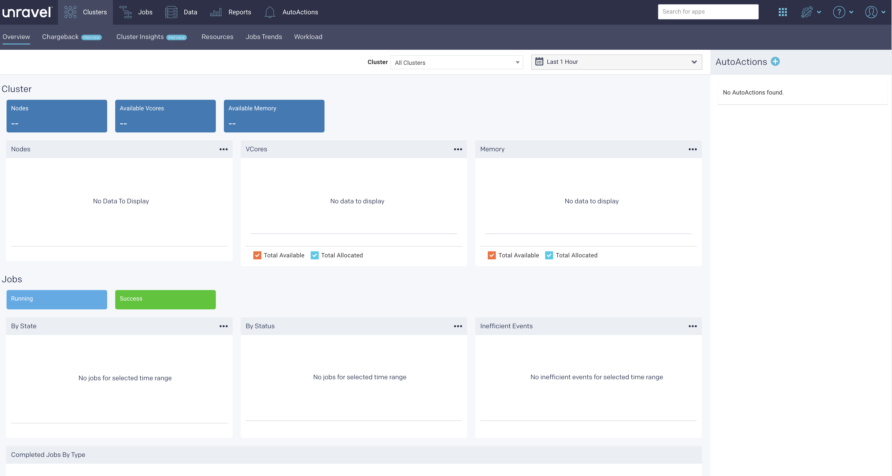Image resolution: width=892 pixels, height=476 pixels.
Task: Click the Workload tab
Action: coord(308,36)
